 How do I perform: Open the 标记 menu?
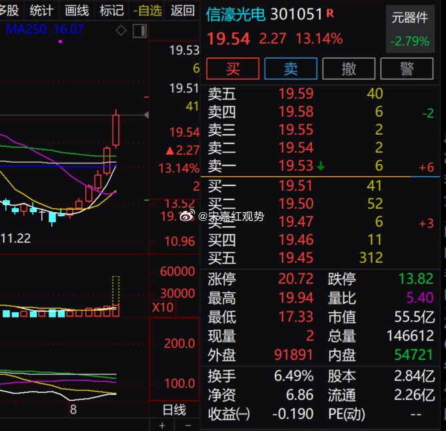(x=112, y=11)
